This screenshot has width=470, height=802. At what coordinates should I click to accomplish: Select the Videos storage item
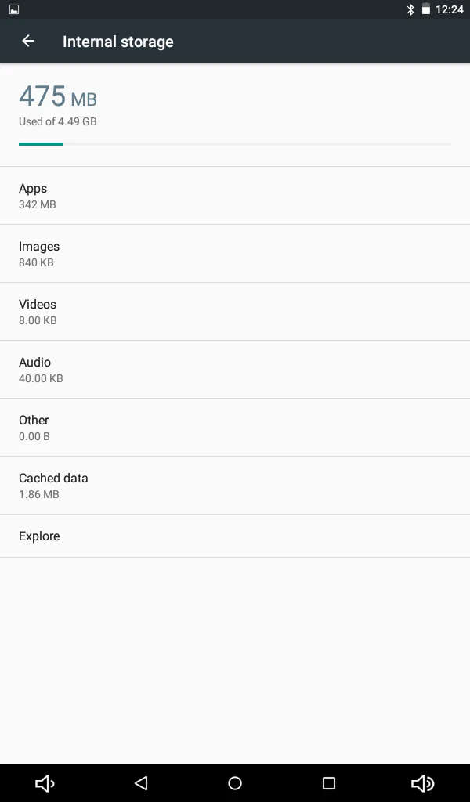tap(235, 312)
